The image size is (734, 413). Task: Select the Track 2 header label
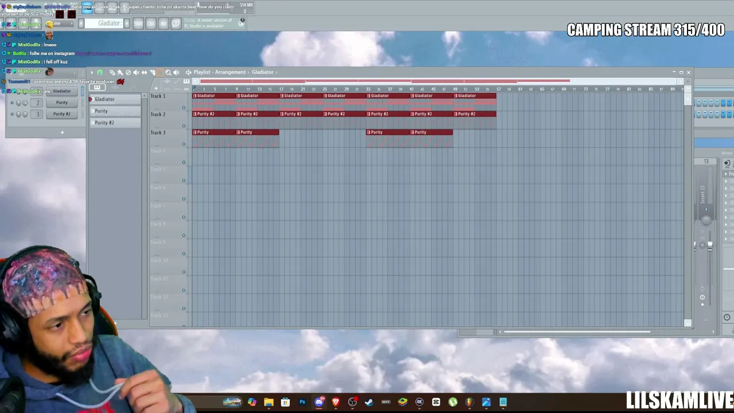(158, 114)
